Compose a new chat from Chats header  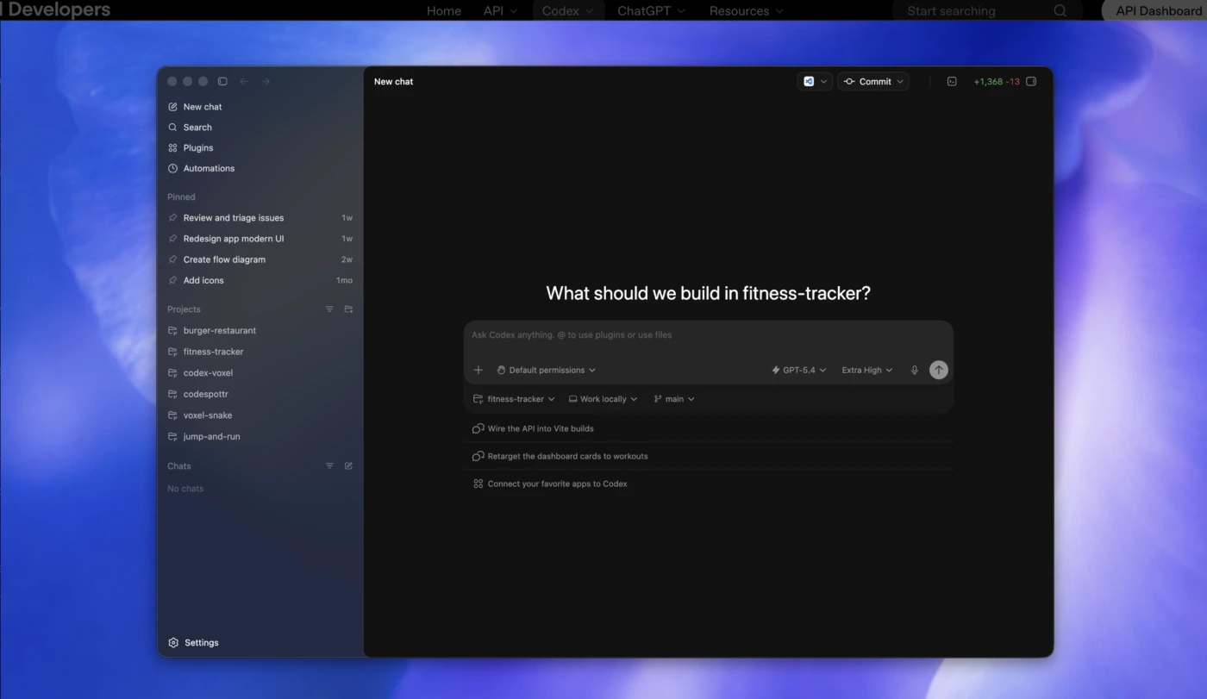point(348,466)
